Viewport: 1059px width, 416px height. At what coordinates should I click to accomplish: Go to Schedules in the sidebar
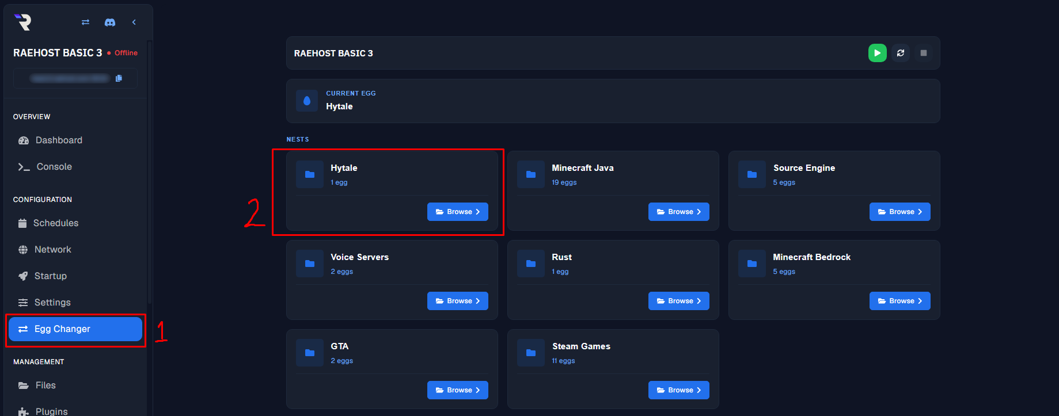75,223
